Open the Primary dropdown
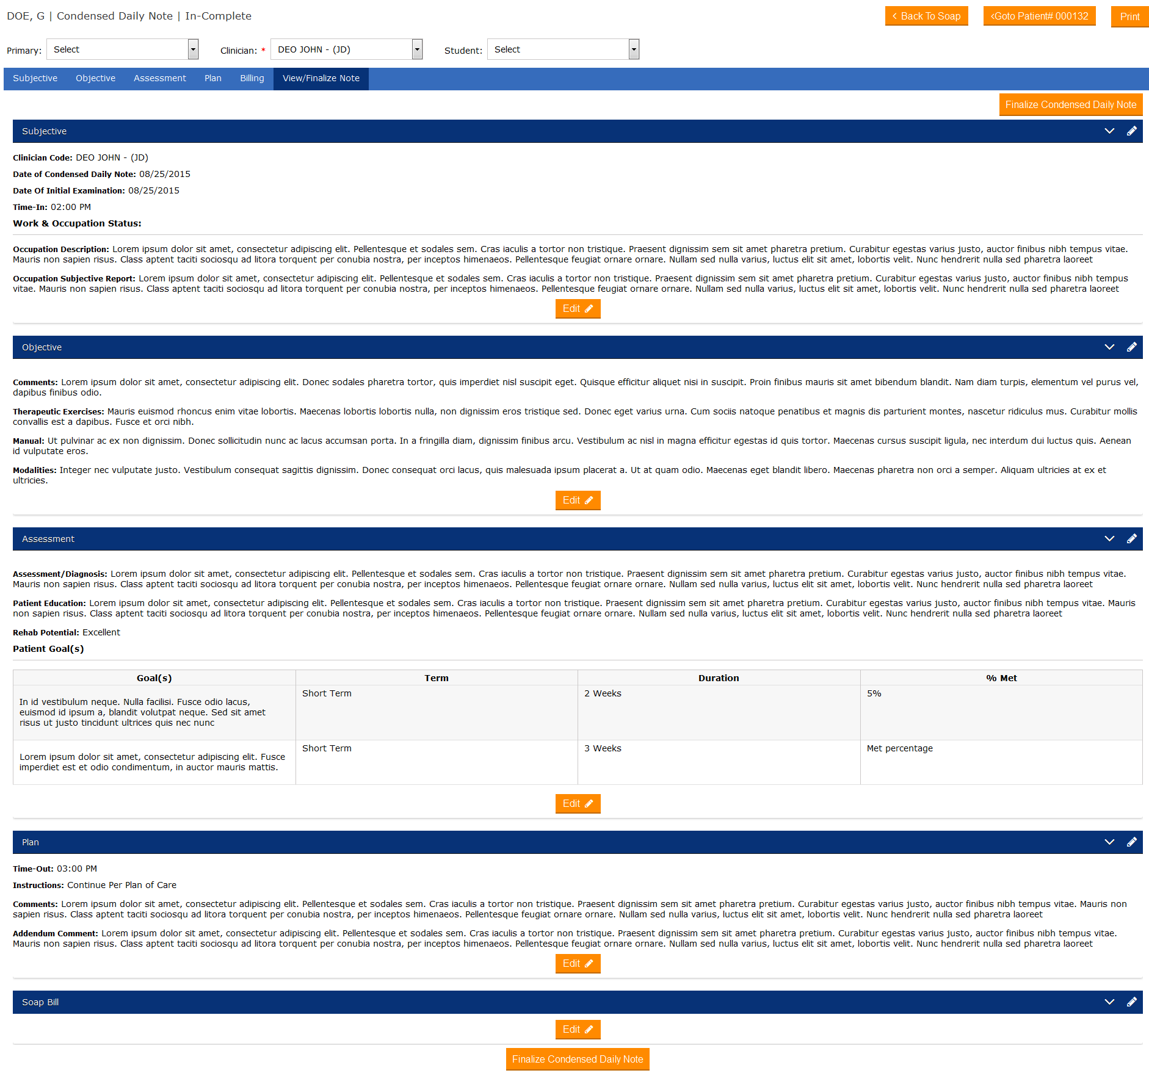This screenshot has height=1073, width=1149. pyautogui.click(x=123, y=49)
